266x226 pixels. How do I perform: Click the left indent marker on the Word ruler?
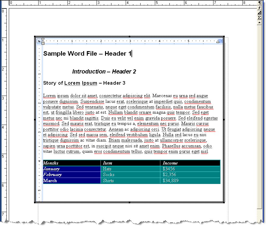(x=43, y=41)
